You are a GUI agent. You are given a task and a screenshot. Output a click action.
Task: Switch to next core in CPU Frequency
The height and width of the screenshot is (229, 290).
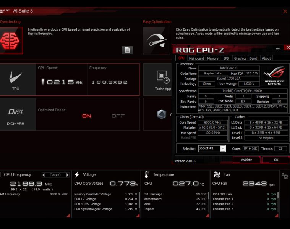[x=67, y=175]
